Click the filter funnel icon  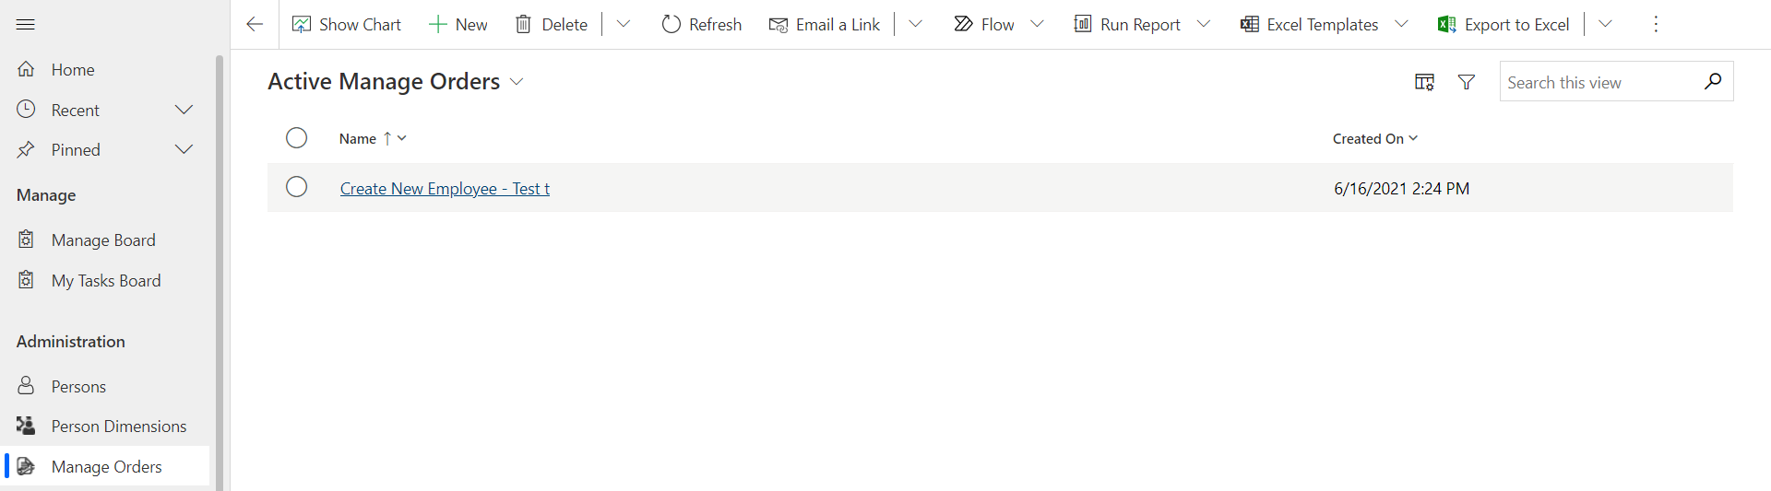click(1466, 83)
